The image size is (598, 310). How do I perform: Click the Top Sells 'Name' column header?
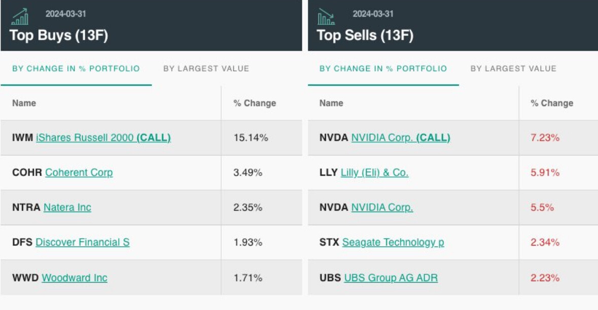pyautogui.click(x=331, y=103)
